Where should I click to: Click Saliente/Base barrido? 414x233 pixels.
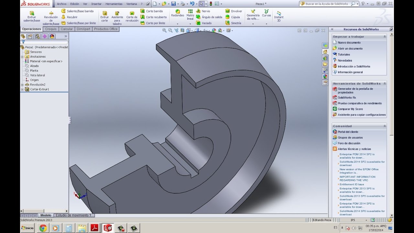pos(78,11)
